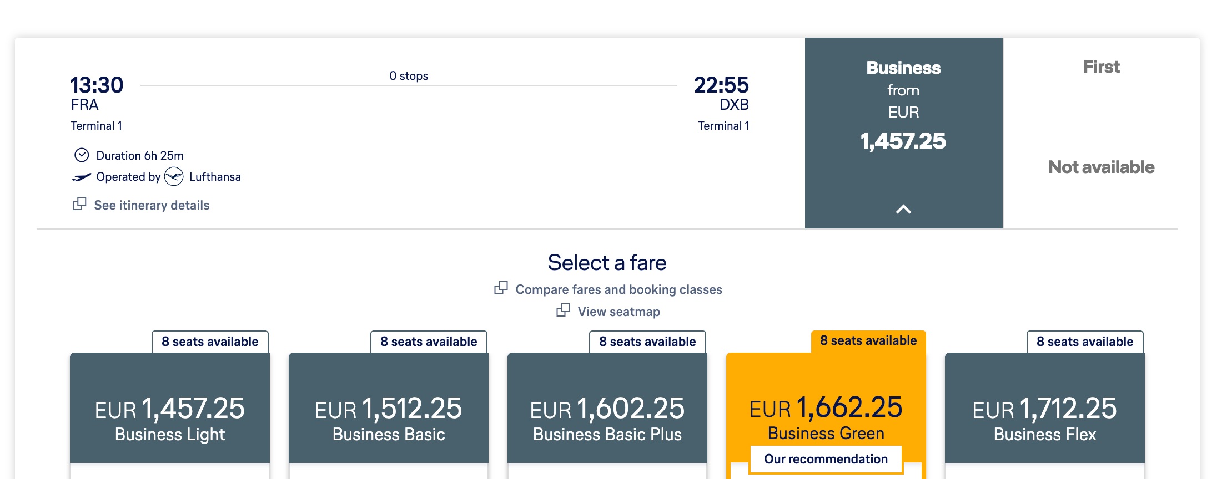1217x479 pixels.
Task: Click the 0 stops flight path
Action: (x=409, y=76)
